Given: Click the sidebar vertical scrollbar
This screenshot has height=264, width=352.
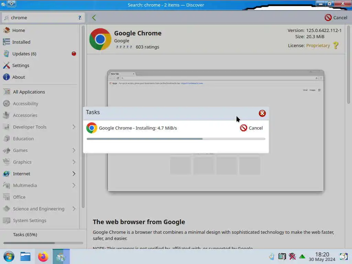Looking at the screenshot, I should pyautogui.click(x=83, y=117).
